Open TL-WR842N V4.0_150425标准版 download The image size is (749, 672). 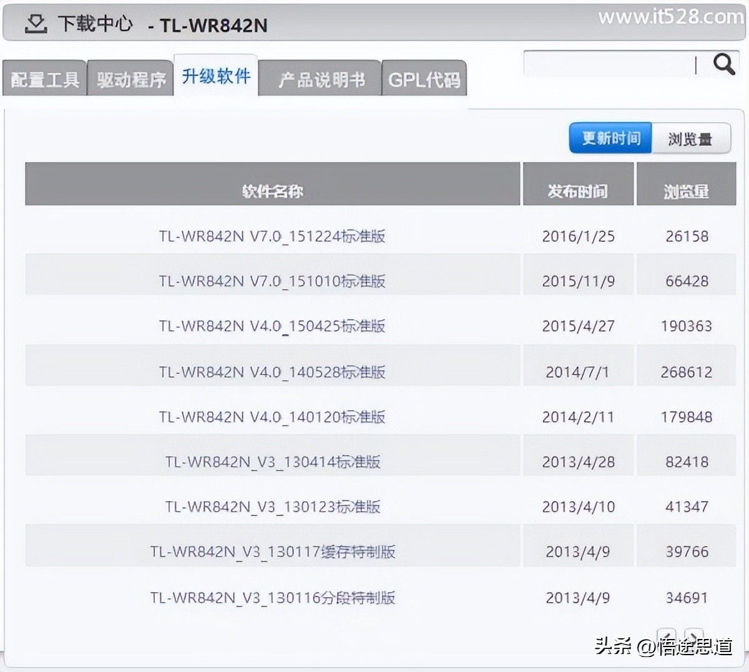272,326
